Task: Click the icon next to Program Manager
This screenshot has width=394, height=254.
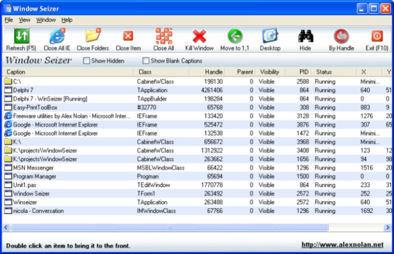Action: tap(8, 176)
